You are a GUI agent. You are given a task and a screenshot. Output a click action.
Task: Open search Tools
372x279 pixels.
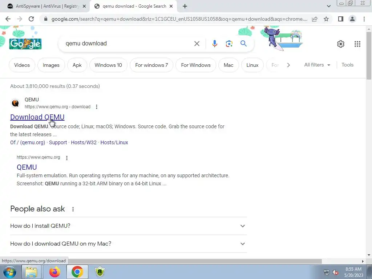pos(347,65)
